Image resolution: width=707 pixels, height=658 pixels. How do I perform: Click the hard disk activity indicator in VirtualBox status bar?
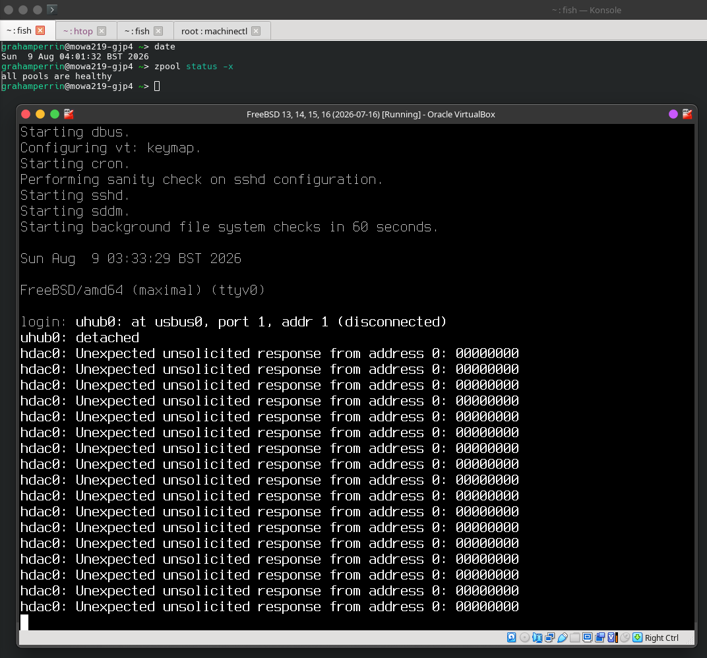point(511,638)
